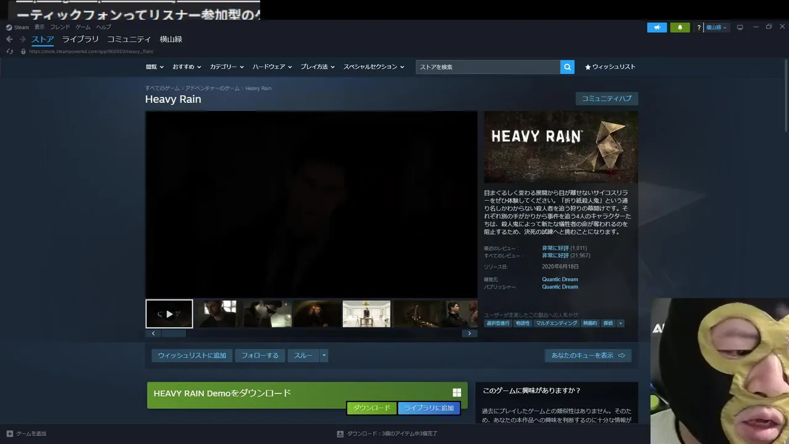Click the thumbnail strip scrollbar handle
This screenshot has height=444, width=789.
pyautogui.click(x=173, y=334)
